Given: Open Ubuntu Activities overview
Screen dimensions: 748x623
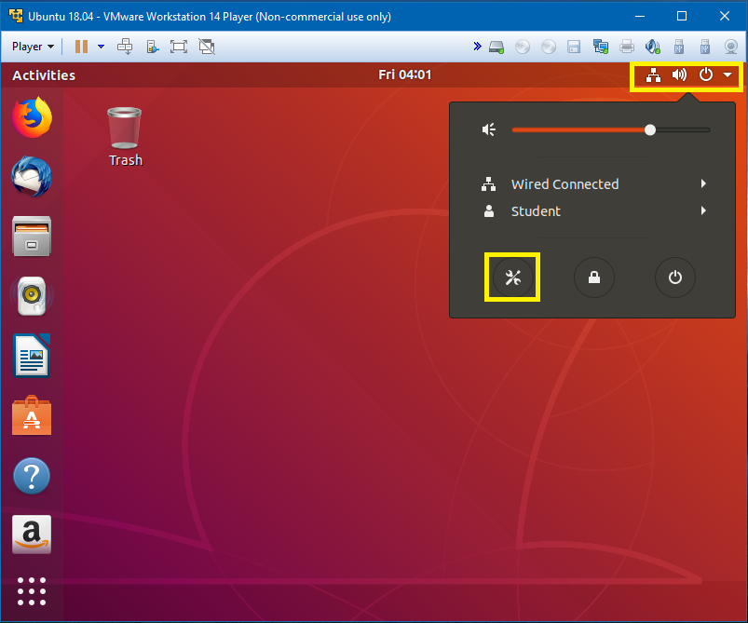Looking at the screenshot, I should pyautogui.click(x=44, y=75).
